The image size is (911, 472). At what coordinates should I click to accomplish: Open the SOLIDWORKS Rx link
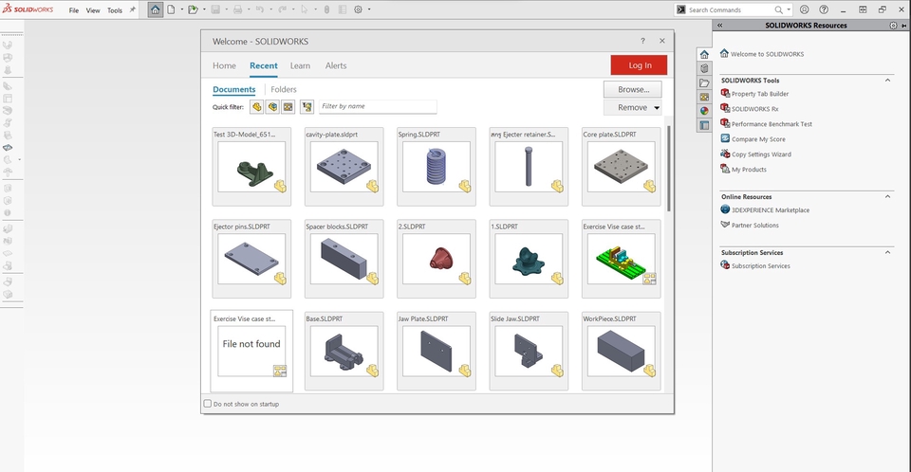tap(754, 109)
